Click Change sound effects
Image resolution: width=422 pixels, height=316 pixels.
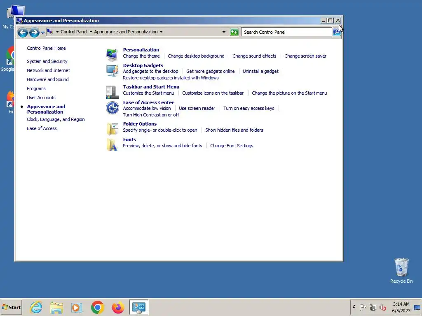tap(254, 56)
